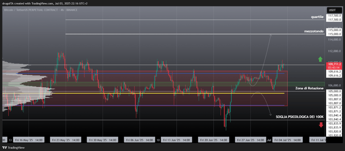Click the volume profile histogram on left
Image resolution: width=345 pixels, height=151 pixels.
click(27, 85)
